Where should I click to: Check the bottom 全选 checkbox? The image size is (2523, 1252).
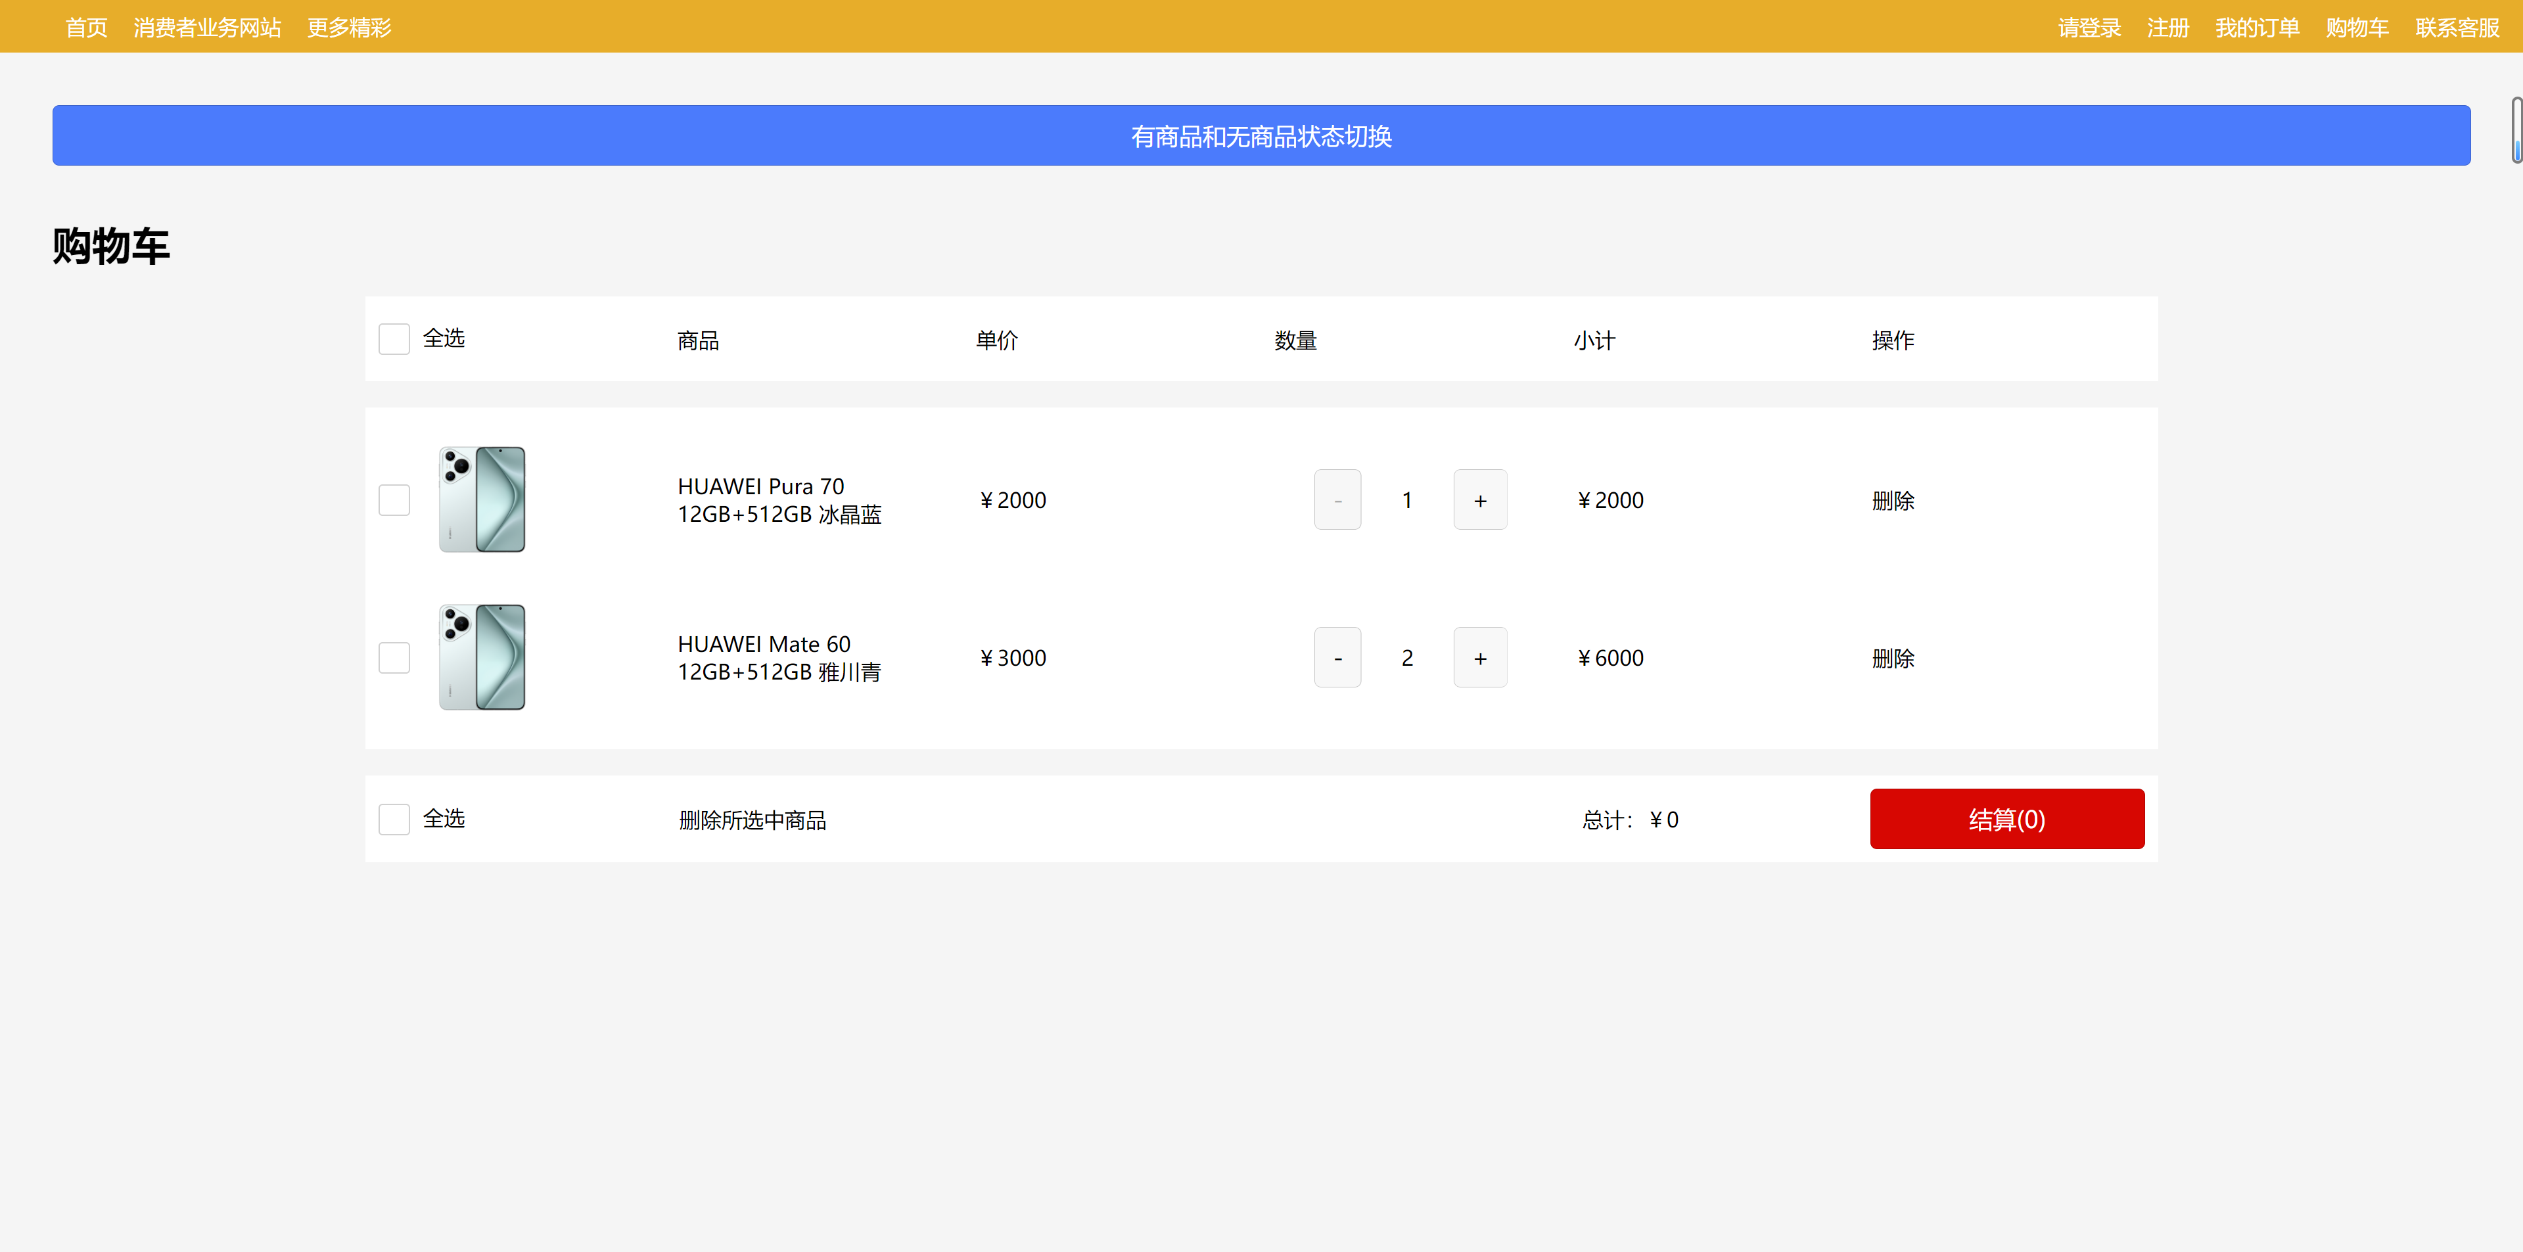point(394,819)
